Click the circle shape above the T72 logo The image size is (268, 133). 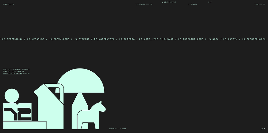tap(12, 96)
